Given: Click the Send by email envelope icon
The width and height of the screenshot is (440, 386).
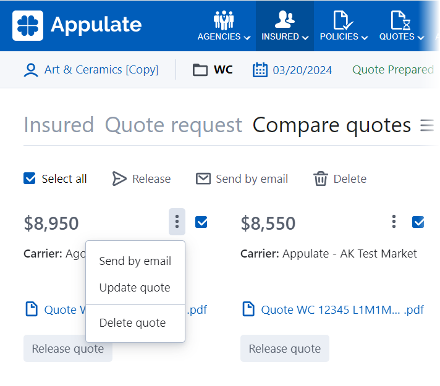Looking at the screenshot, I should click(203, 179).
